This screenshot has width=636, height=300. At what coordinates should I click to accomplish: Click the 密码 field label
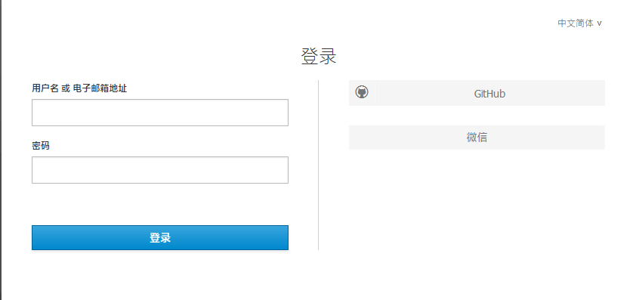(41, 145)
